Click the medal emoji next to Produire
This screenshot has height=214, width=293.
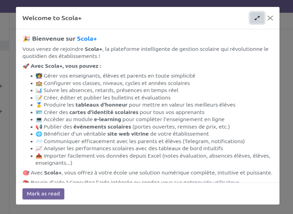[39, 105]
